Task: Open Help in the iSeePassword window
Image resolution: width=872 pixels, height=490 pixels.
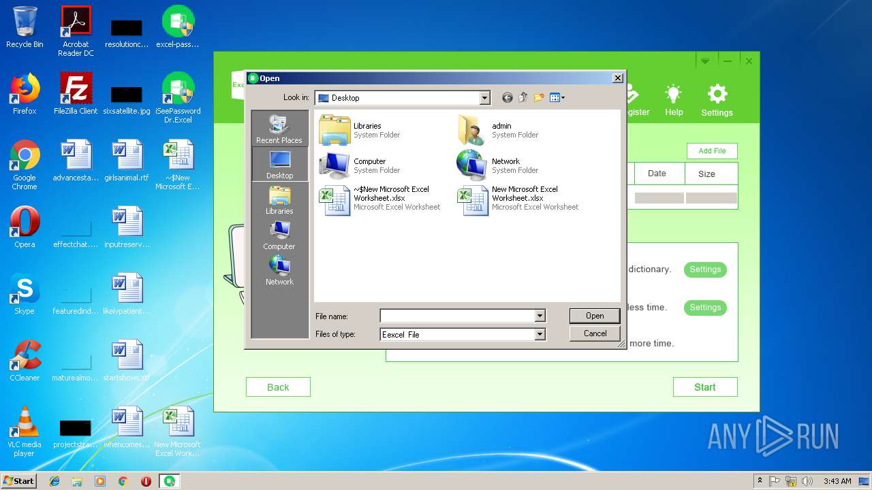Action: [x=674, y=101]
